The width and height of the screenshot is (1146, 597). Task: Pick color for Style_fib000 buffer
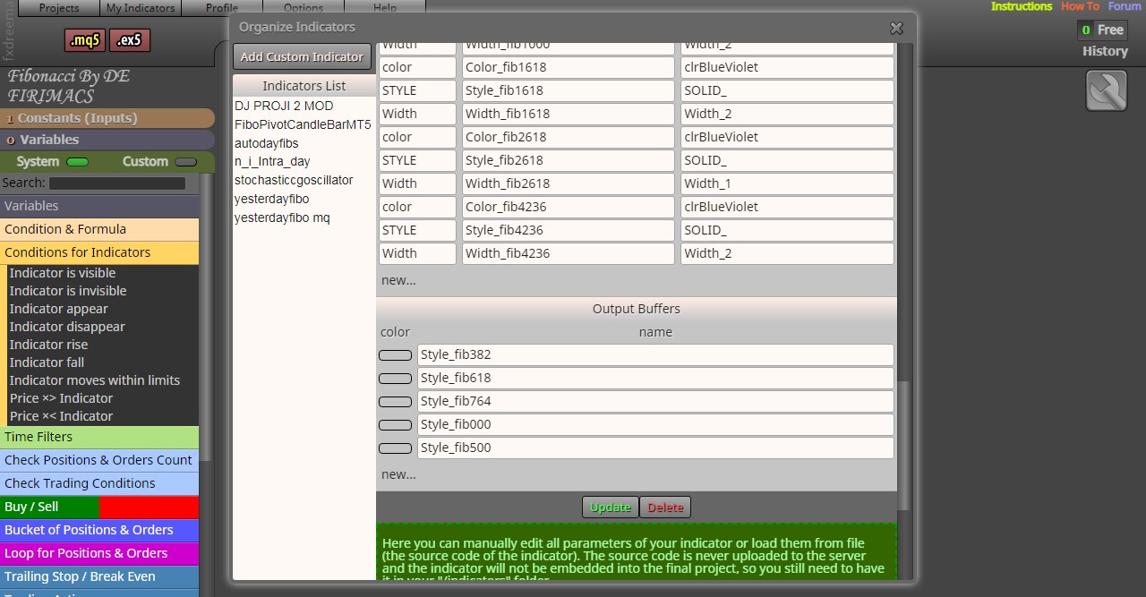tap(396, 425)
